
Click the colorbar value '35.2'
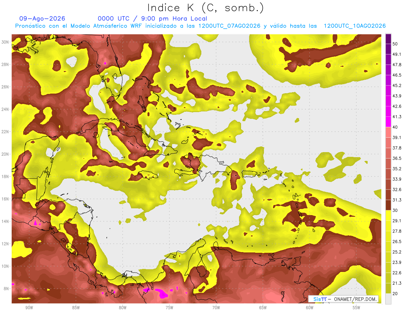click(x=397, y=169)
